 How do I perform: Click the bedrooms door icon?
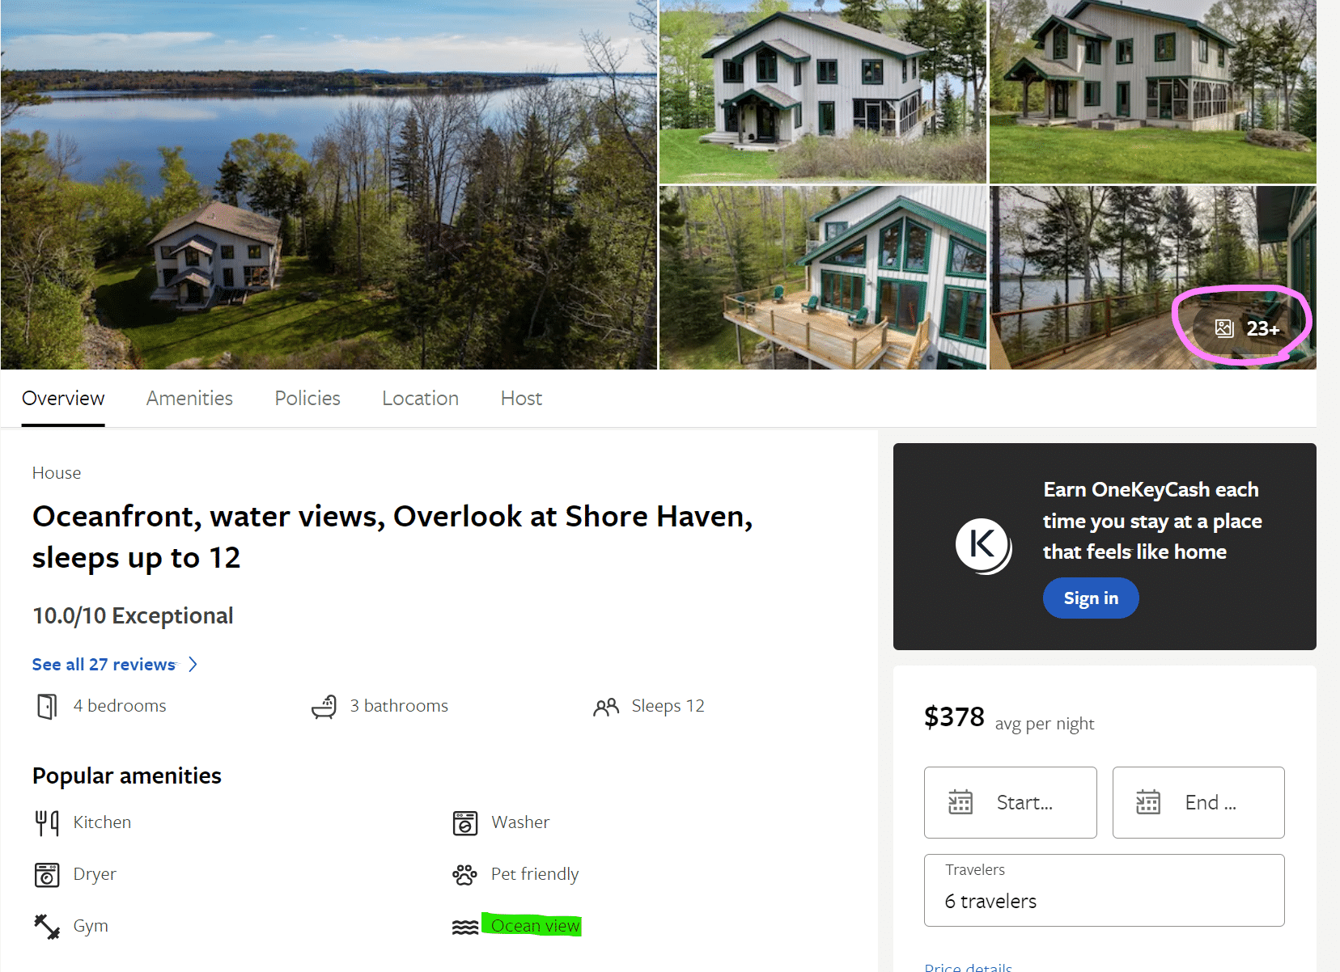coord(47,706)
